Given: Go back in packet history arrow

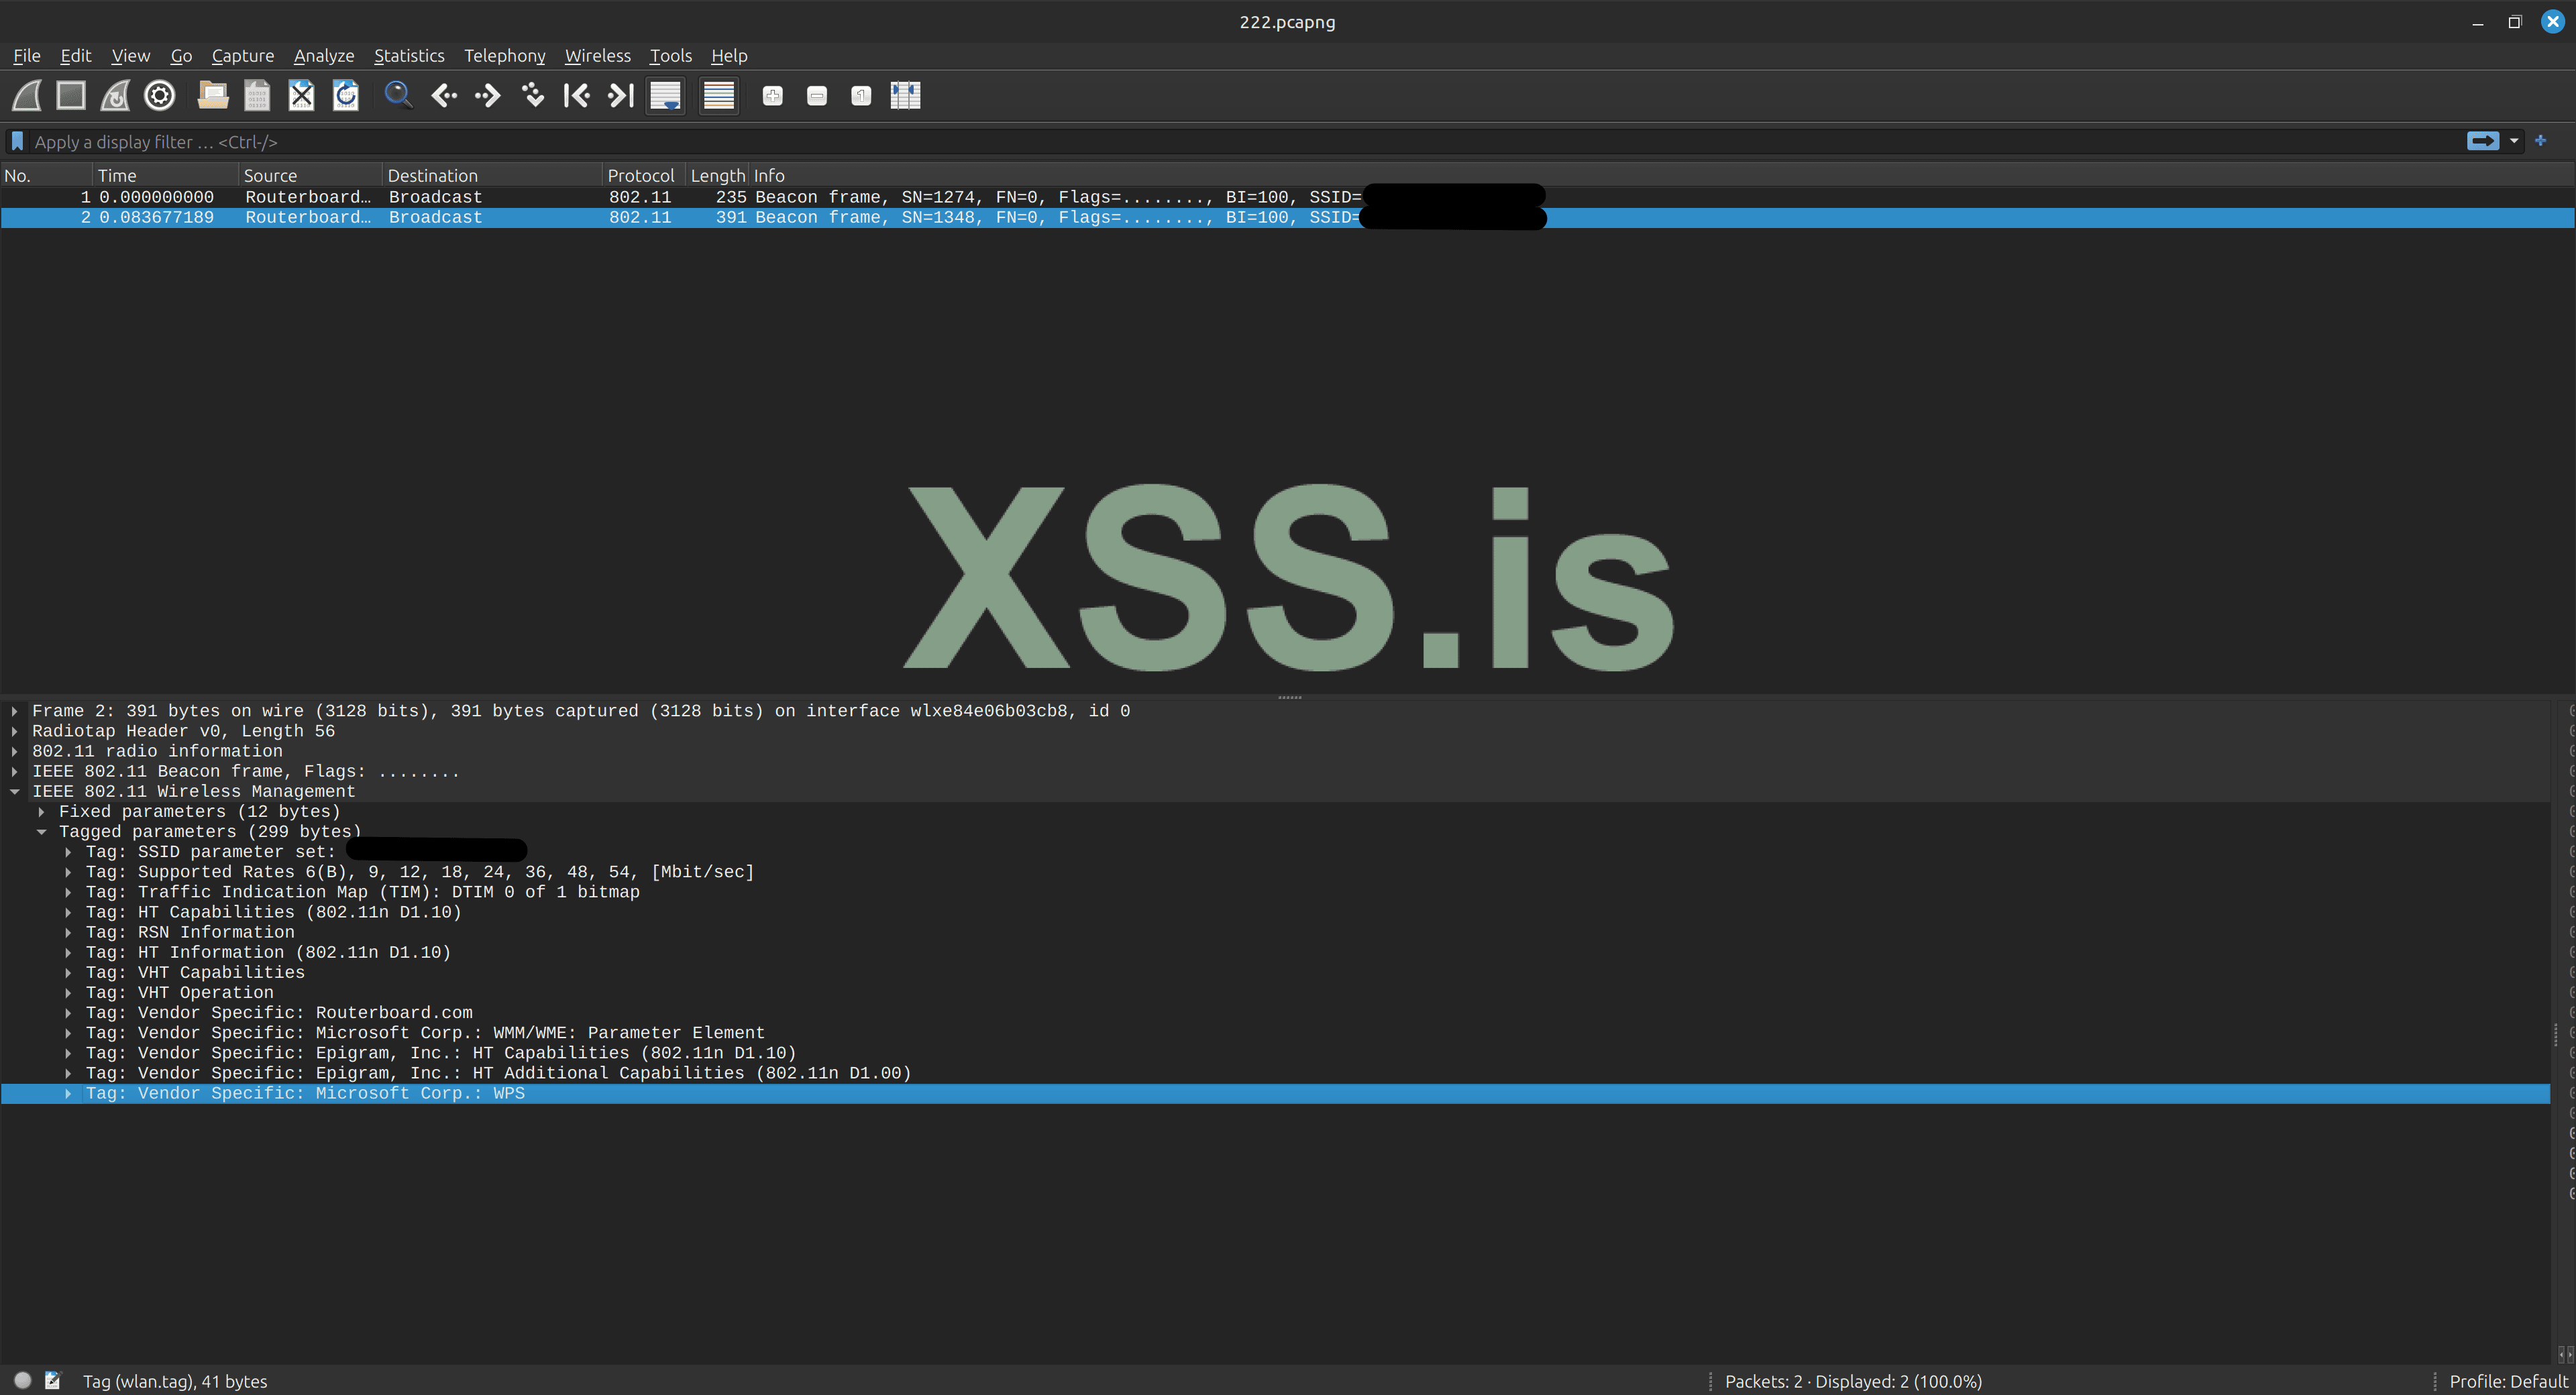Looking at the screenshot, I should tap(444, 96).
